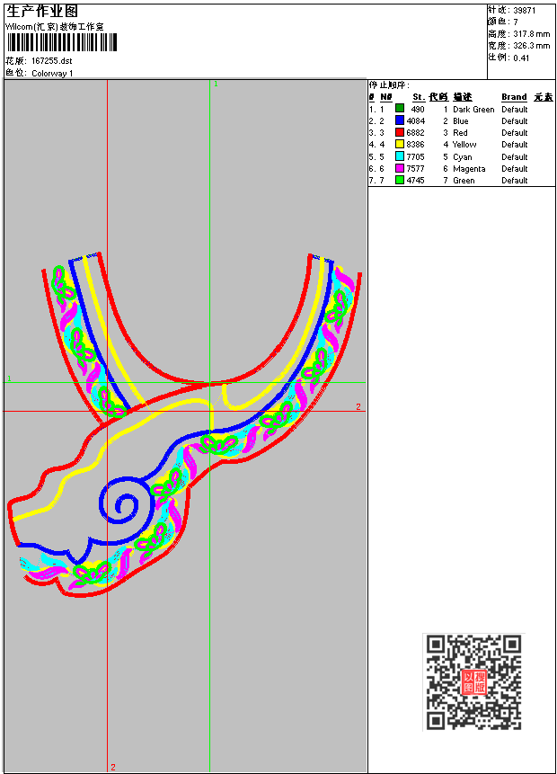
Task: Click the stitch count value '6882'
Action: coord(415,133)
